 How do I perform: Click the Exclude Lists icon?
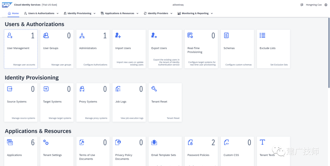tap(262, 35)
